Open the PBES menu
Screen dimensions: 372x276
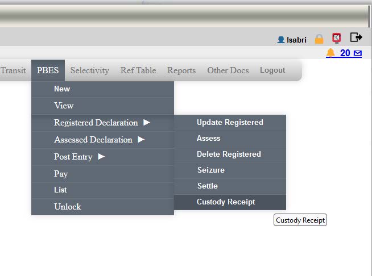tap(48, 70)
